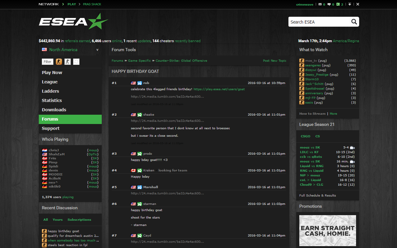Open the Game Specific breadcrumb link
Screen dimensions: 397x248
coord(140,61)
